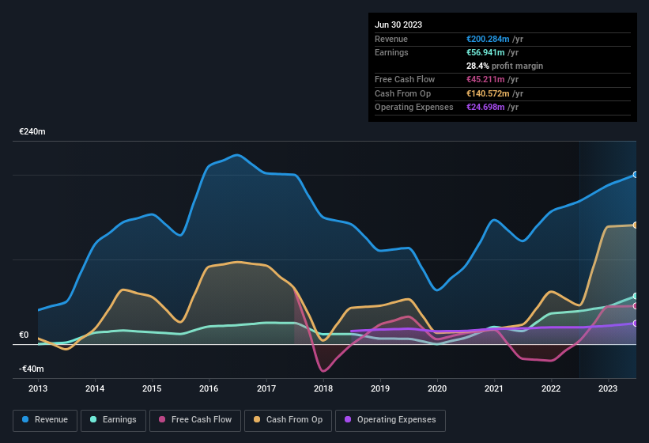Click the teal Earnings endpoint marker
The height and width of the screenshot is (443, 649).
click(636, 296)
